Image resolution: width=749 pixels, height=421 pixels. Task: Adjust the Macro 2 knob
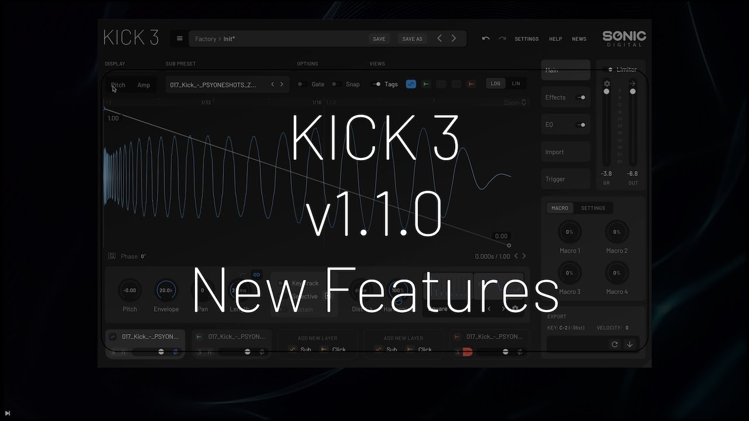pyautogui.click(x=617, y=232)
